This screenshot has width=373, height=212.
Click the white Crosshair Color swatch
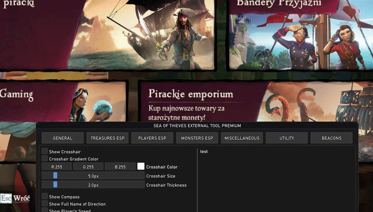click(141, 167)
